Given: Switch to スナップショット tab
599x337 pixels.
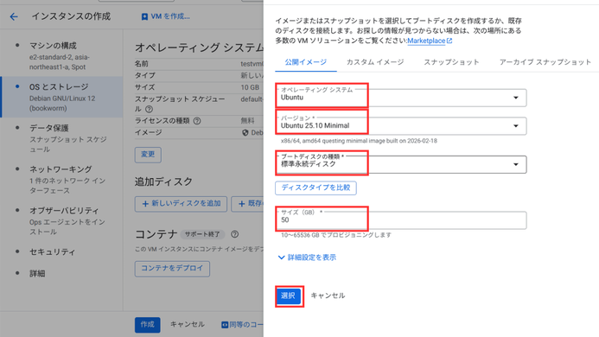Looking at the screenshot, I should click(451, 62).
